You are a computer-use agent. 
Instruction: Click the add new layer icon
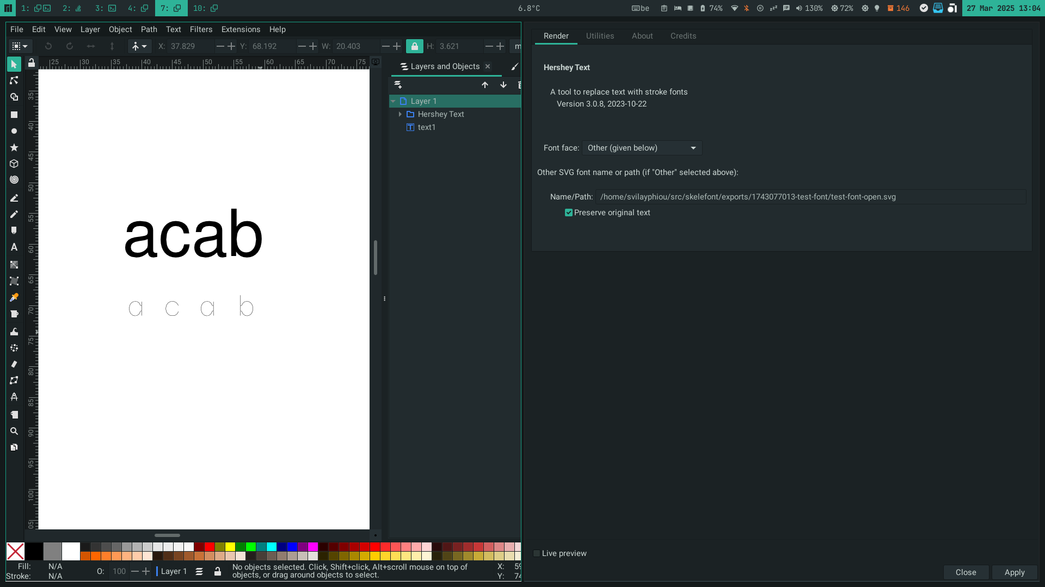[398, 85]
